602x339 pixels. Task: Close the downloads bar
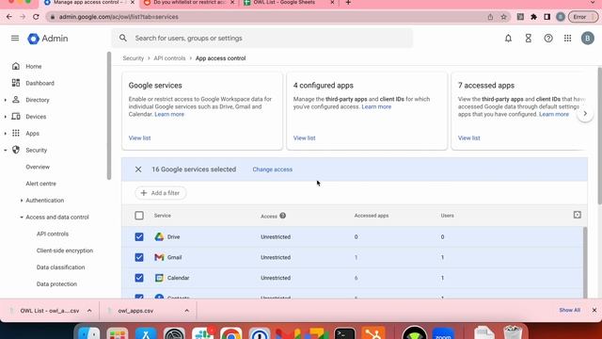point(594,310)
